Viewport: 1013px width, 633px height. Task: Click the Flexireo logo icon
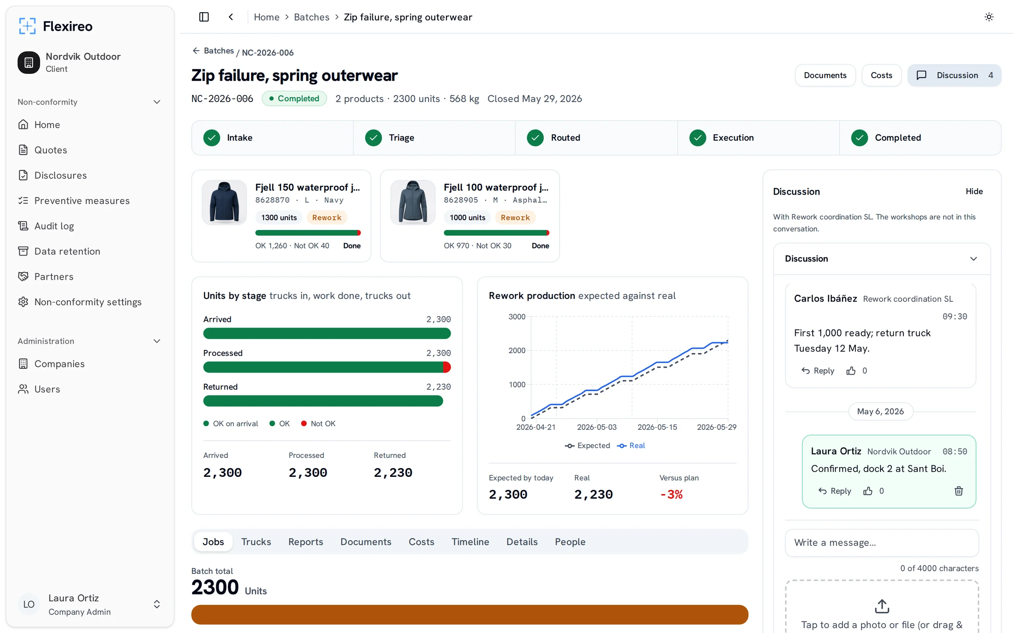27,26
